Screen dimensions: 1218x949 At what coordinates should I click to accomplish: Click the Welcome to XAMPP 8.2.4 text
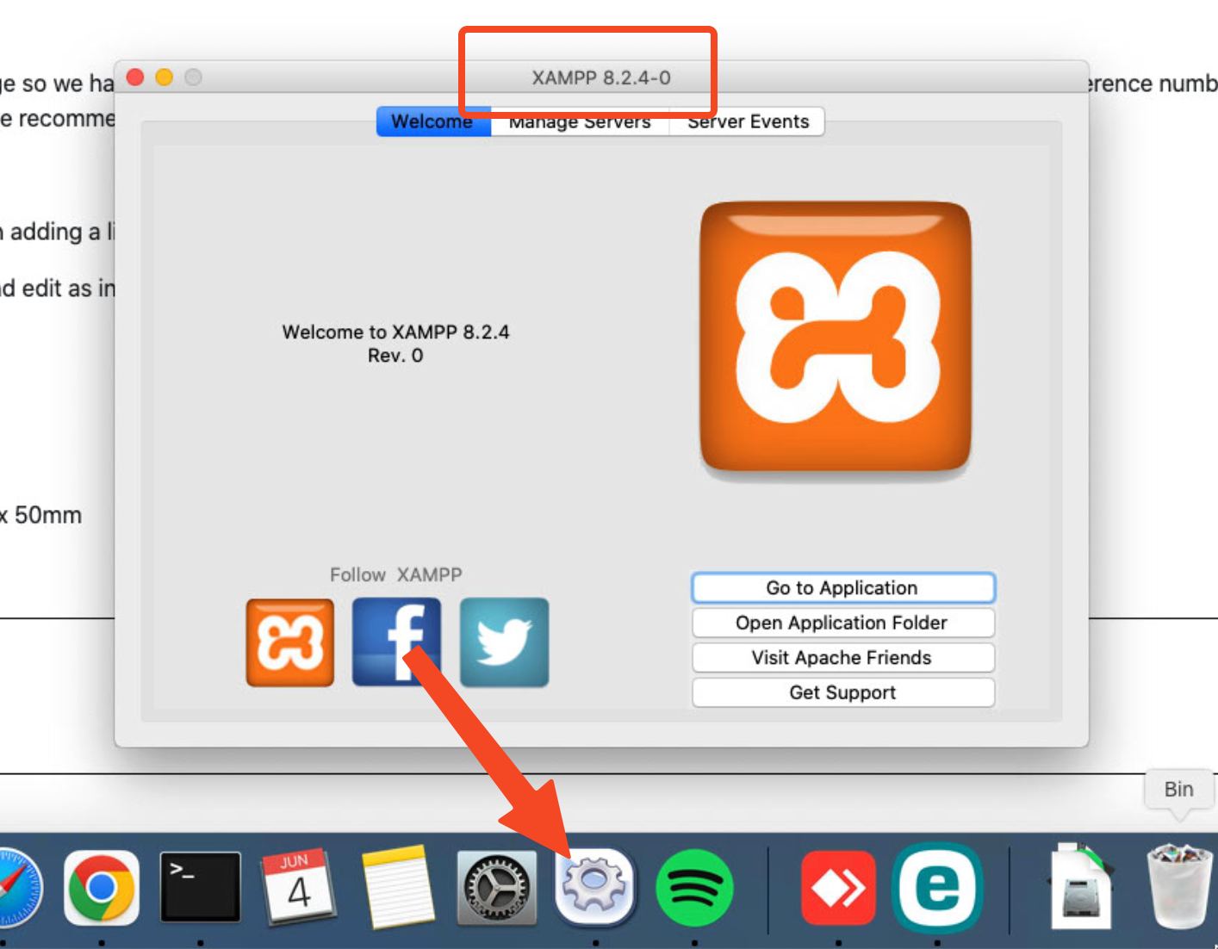tap(395, 332)
